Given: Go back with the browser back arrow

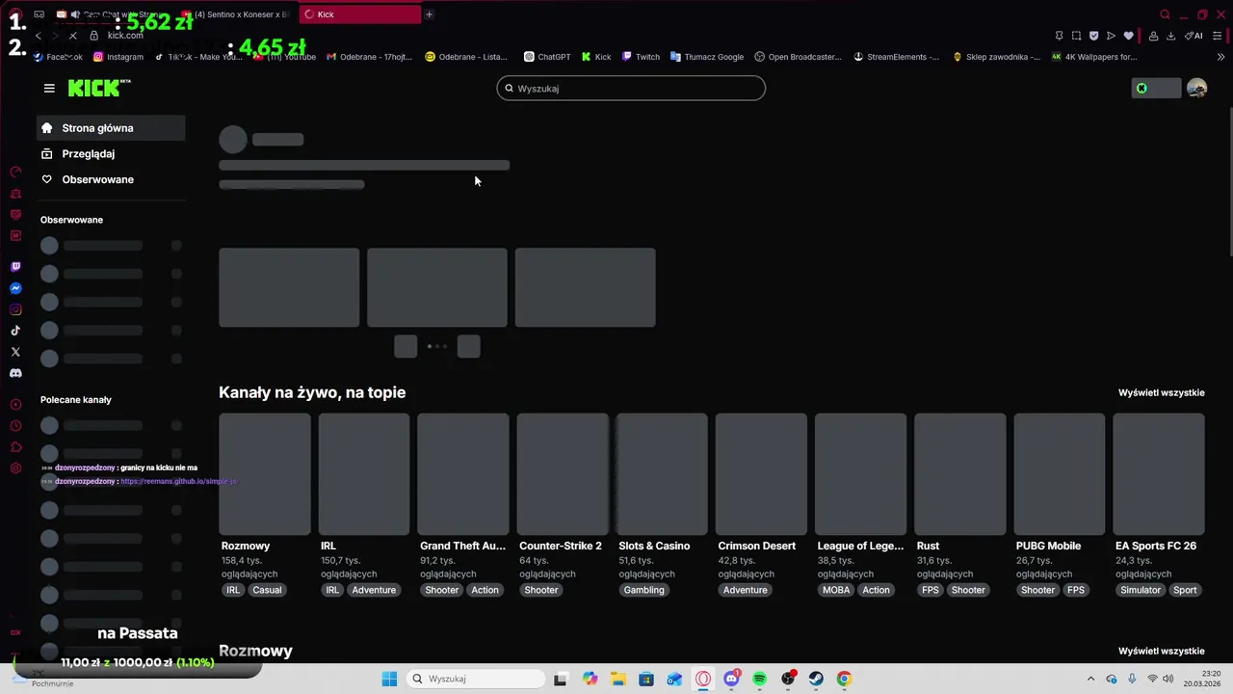Looking at the screenshot, I should 38,36.
